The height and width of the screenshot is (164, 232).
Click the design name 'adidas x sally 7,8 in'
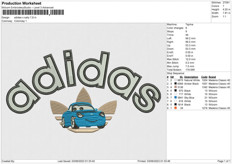[25, 17]
